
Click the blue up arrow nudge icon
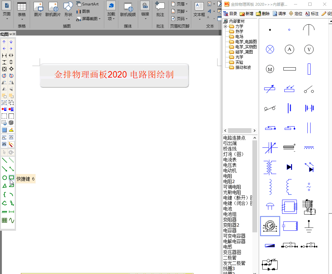[x=4, y=42]
